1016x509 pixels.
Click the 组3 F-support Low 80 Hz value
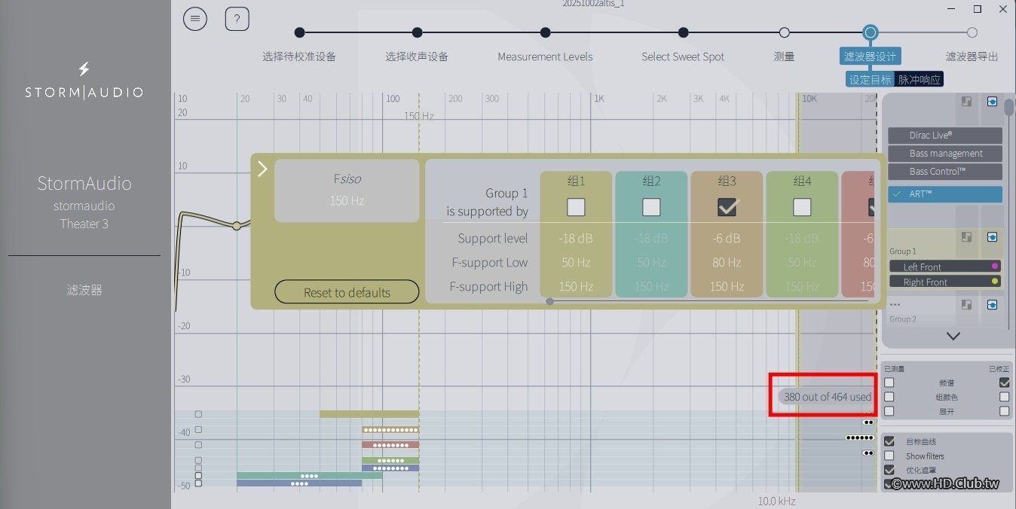click(727, 263)
